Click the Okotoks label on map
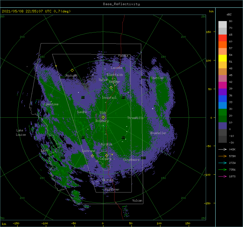This screenshot has height=227, width=243. coord(108,180)
